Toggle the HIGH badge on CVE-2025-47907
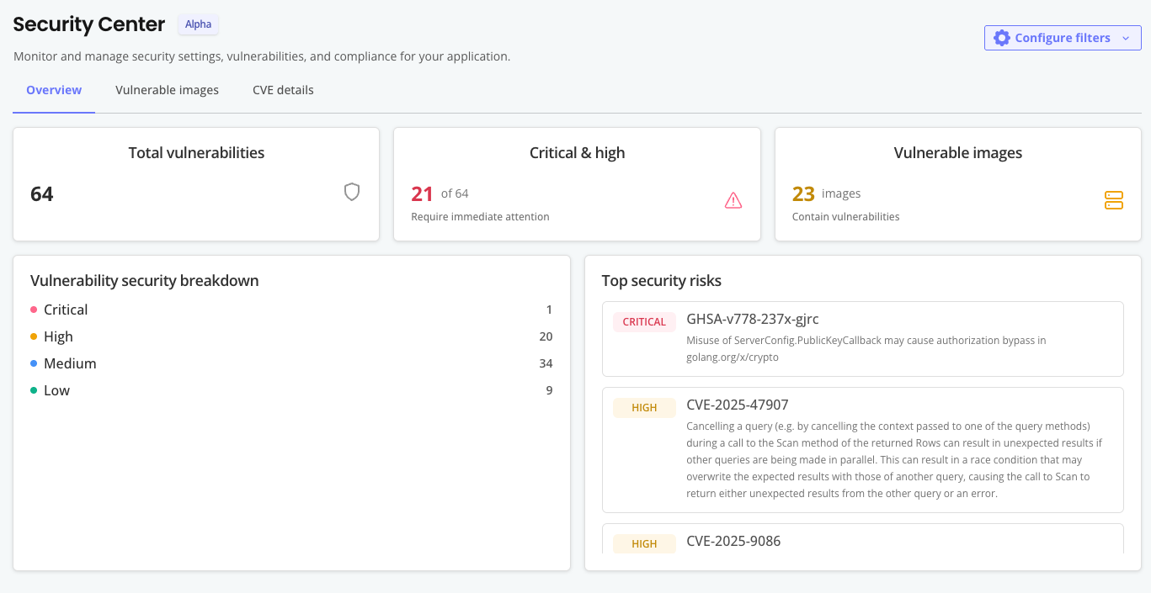 tap(644, 407)
